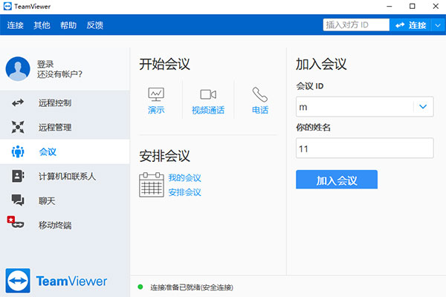Click the 开始会议 heading
The image size is (446, 297).
coord(164,64)
